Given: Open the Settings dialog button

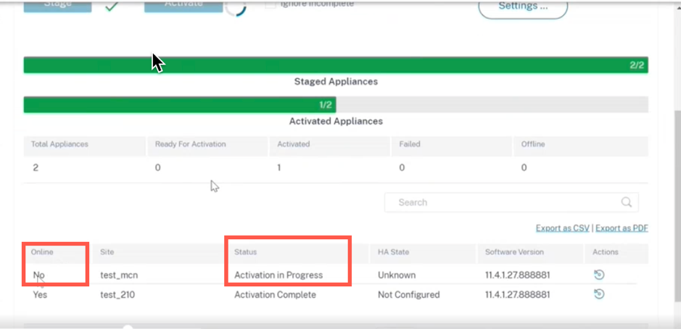Looking at the screenshot, I should click(x=523, y=8).
